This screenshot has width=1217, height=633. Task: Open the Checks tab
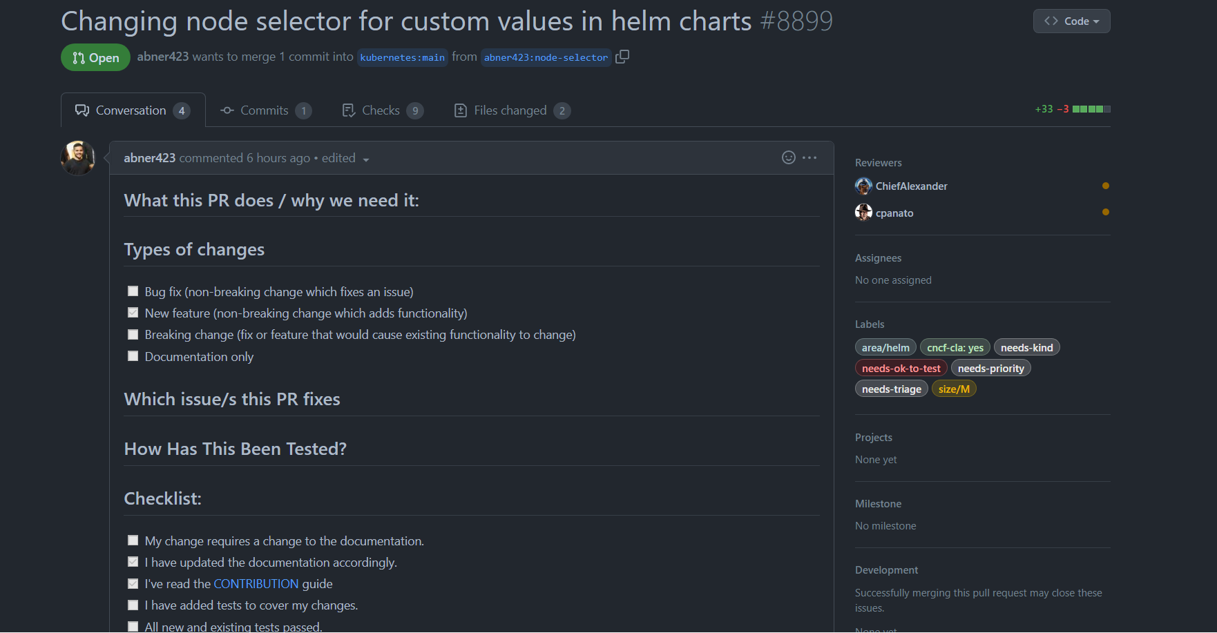383,110
